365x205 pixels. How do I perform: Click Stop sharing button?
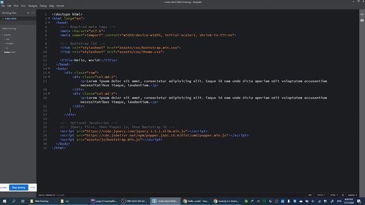19,187
